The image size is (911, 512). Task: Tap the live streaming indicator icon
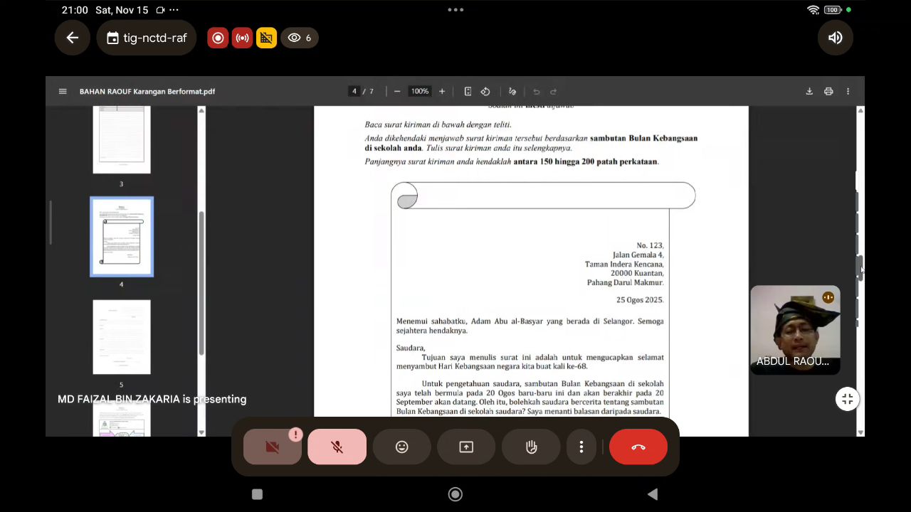242,38
